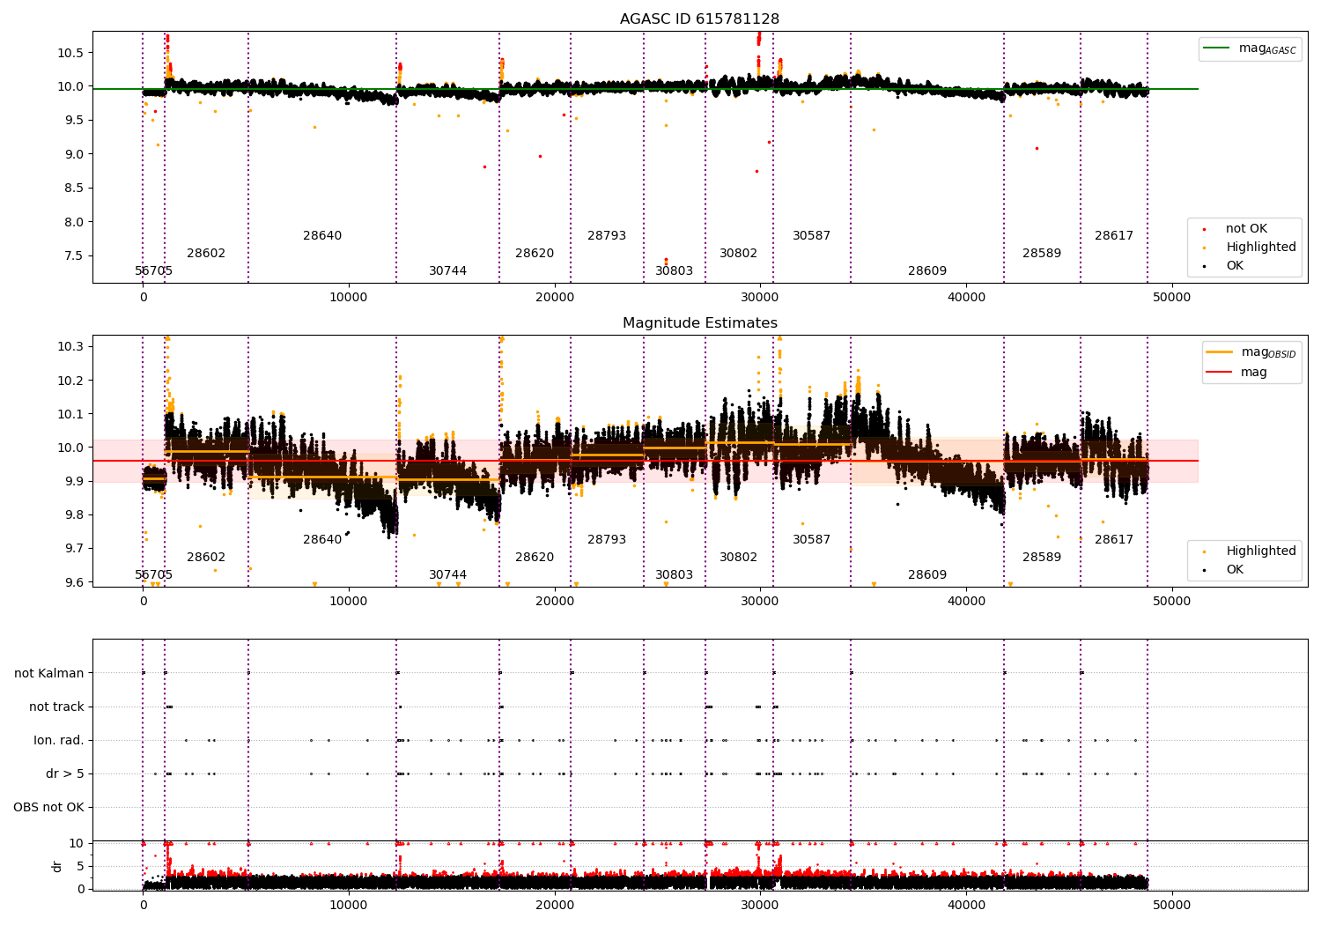This screenshot has width=1321, height=925.
Task: Click OBSID label 30802 in top plot
Action: [x=738, y=254]
